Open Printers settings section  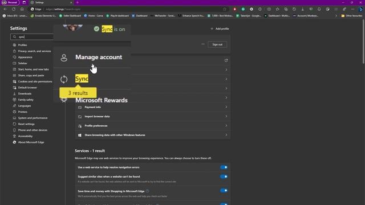point(23,112)
